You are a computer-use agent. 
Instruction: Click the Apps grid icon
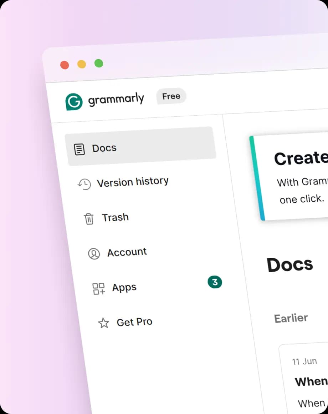coord(98,288)
